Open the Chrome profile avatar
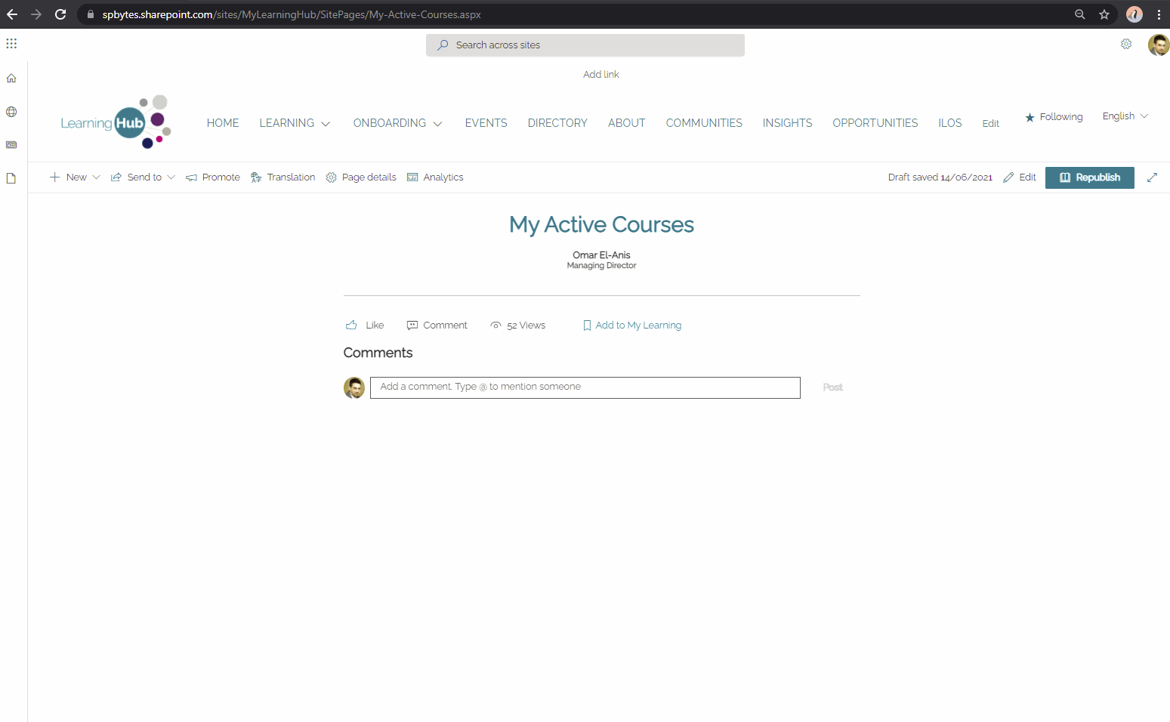 (x=1134, y=14)
